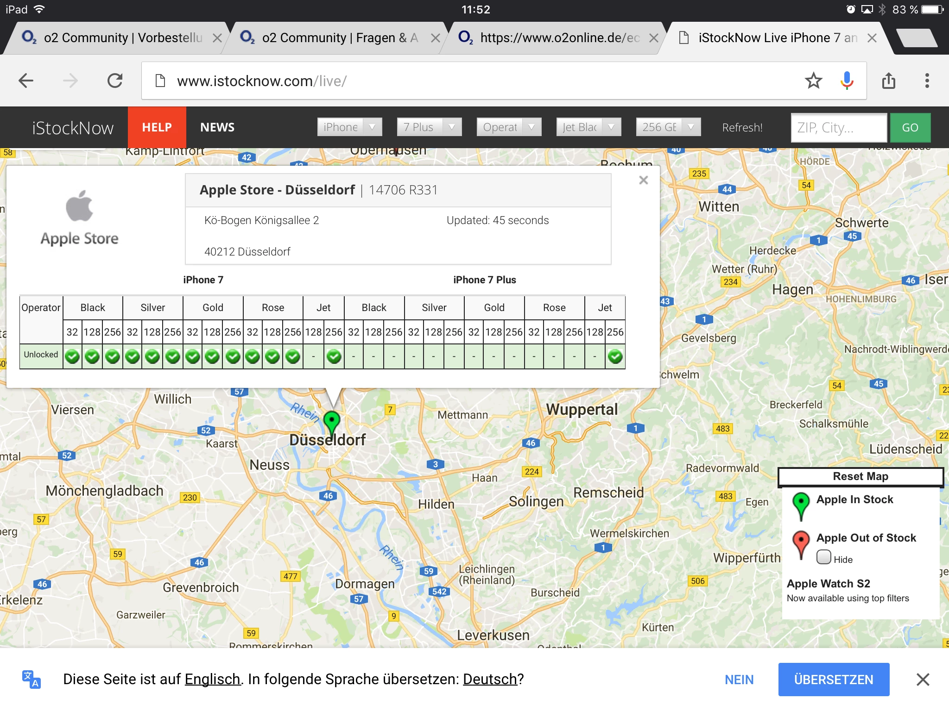This screenshot has height=711, width=949.
Task: Close the Apple Store info popup
Action: click(643, 181)
